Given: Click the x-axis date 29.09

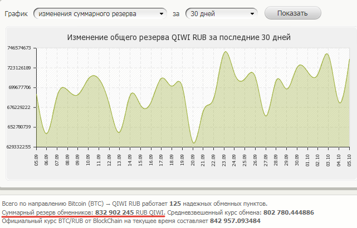Looking at the screenshot, I should tap(286, 160).
